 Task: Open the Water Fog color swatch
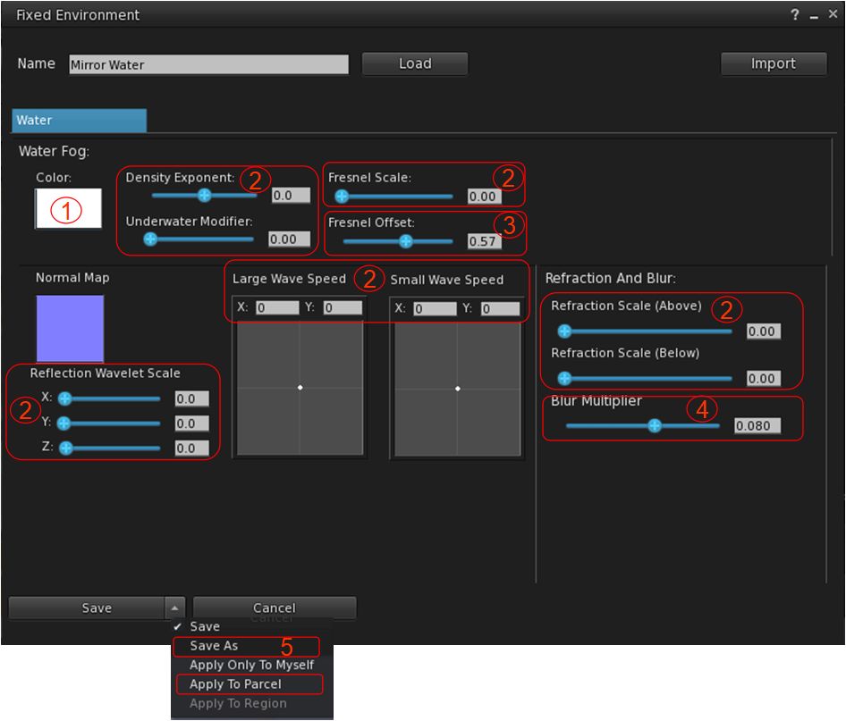click(x=68, y=209)
